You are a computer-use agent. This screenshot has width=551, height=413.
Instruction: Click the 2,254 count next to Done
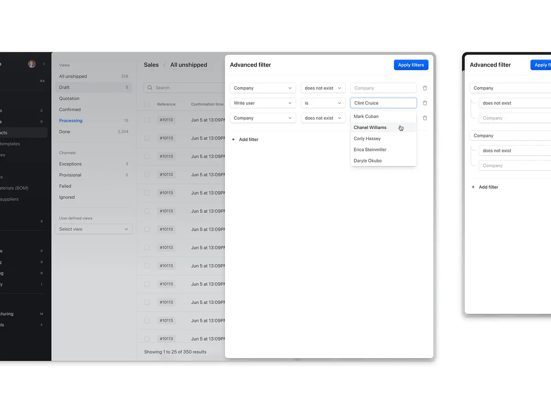click(123, 132)
